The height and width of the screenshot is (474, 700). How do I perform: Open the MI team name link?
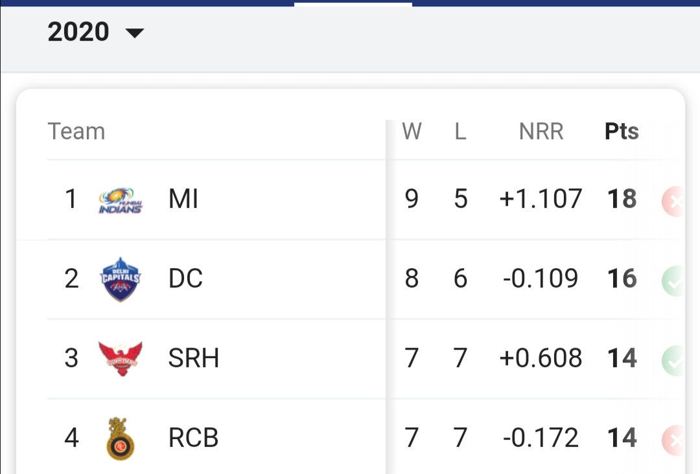coord(183,199)
